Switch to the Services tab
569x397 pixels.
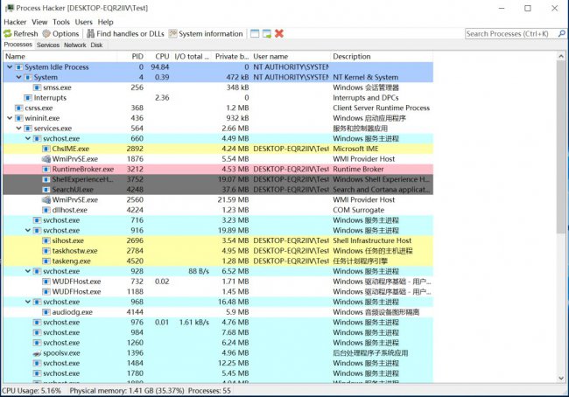[x=48, y=45]
